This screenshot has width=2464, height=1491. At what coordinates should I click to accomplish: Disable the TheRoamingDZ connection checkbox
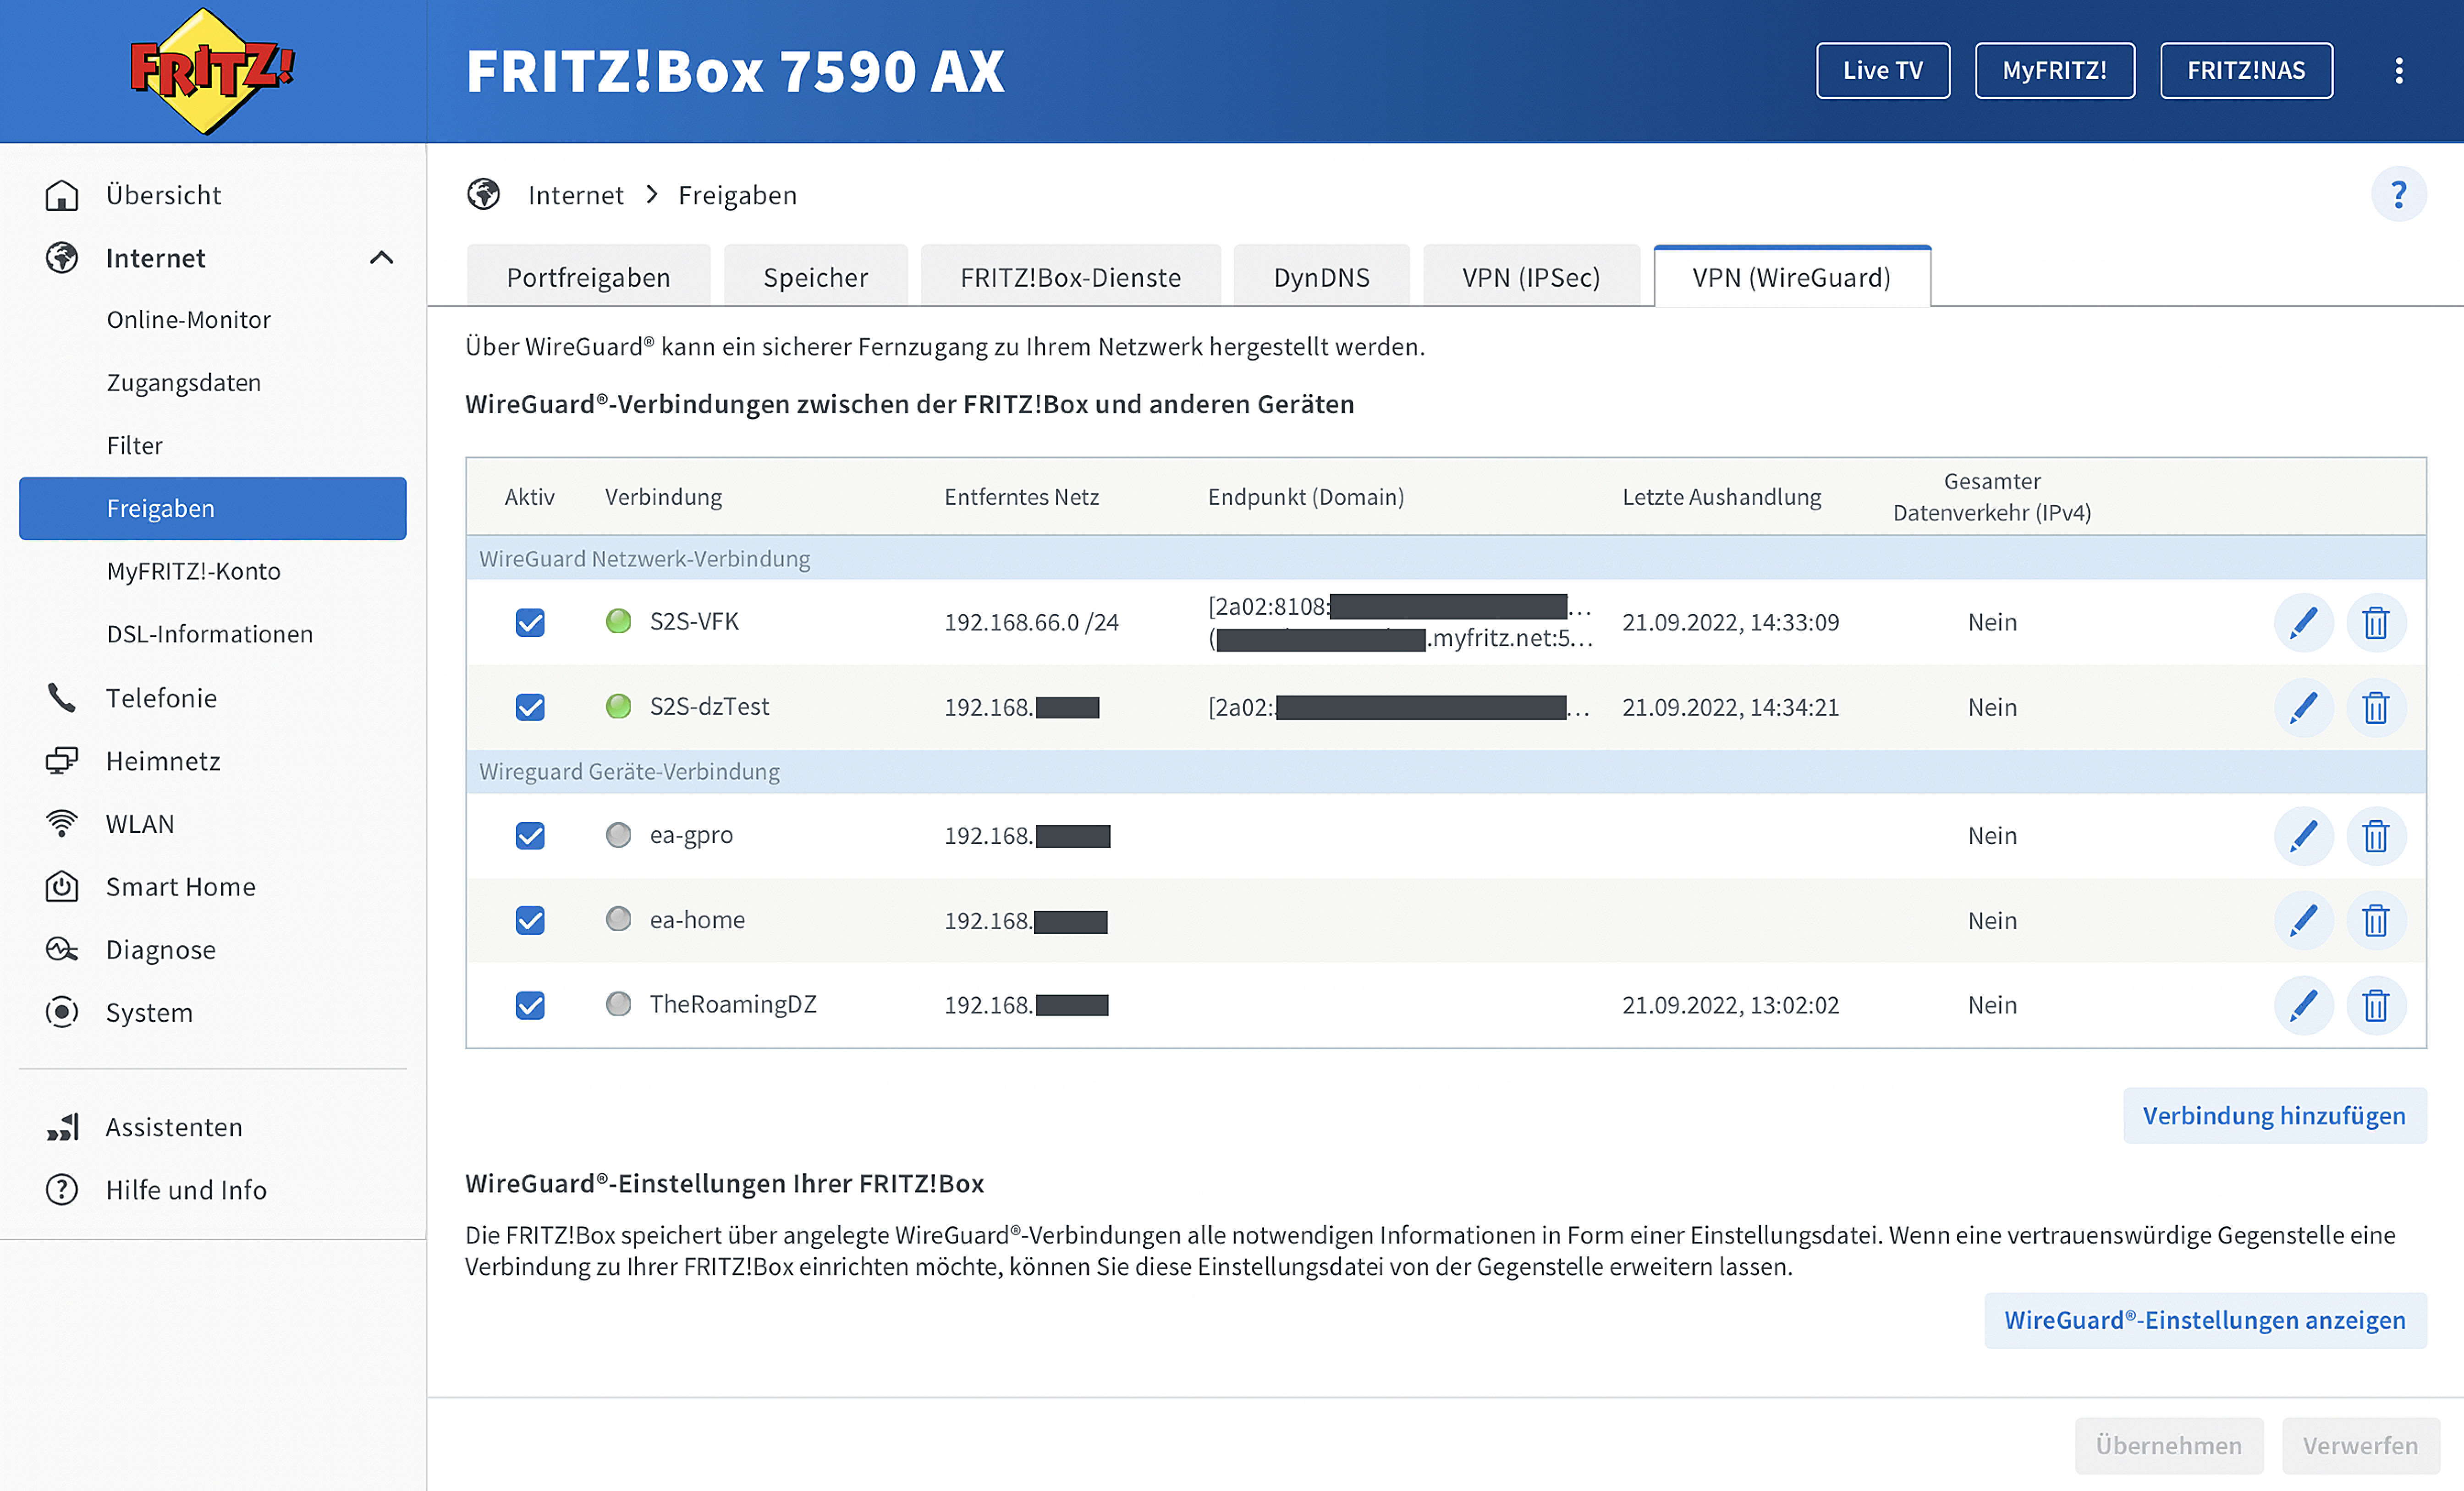tap(530, 1004)
